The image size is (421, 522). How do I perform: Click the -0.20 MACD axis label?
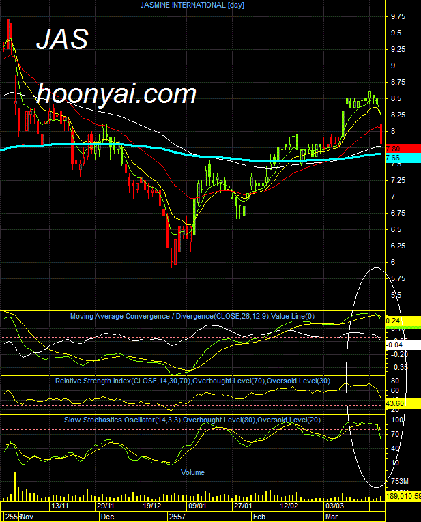point(398,354)
